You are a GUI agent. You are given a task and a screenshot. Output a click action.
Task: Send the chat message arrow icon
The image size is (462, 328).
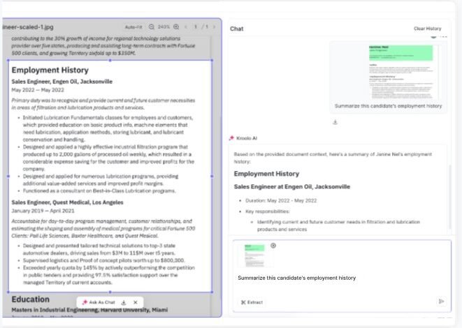pyautogui.click(x=441, y=301)
